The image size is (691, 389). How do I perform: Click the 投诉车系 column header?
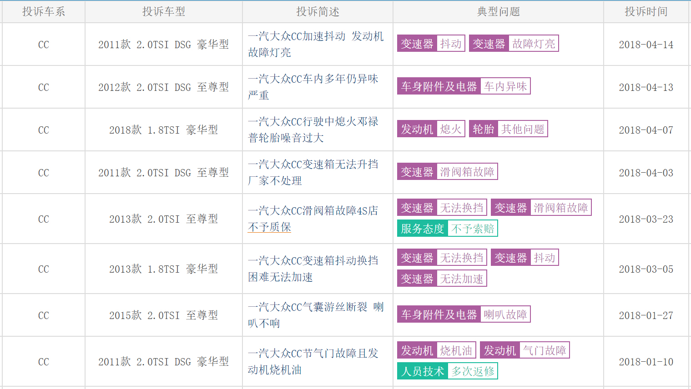(x=44, y=12)
